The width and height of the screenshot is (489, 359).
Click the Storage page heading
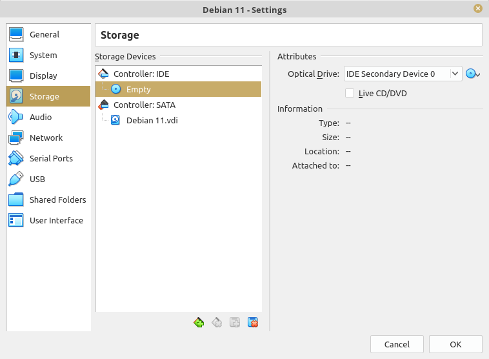tap(120, 35)
